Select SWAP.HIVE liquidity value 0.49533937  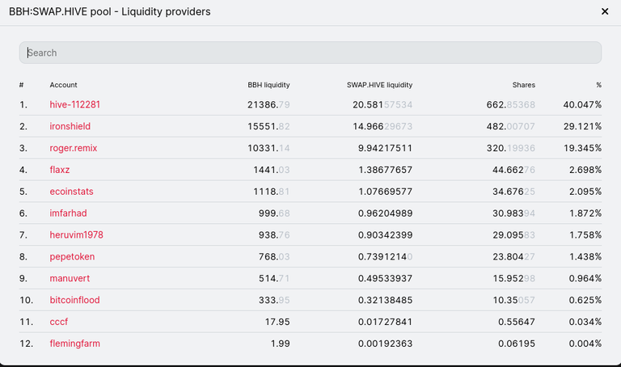point(386,278)
